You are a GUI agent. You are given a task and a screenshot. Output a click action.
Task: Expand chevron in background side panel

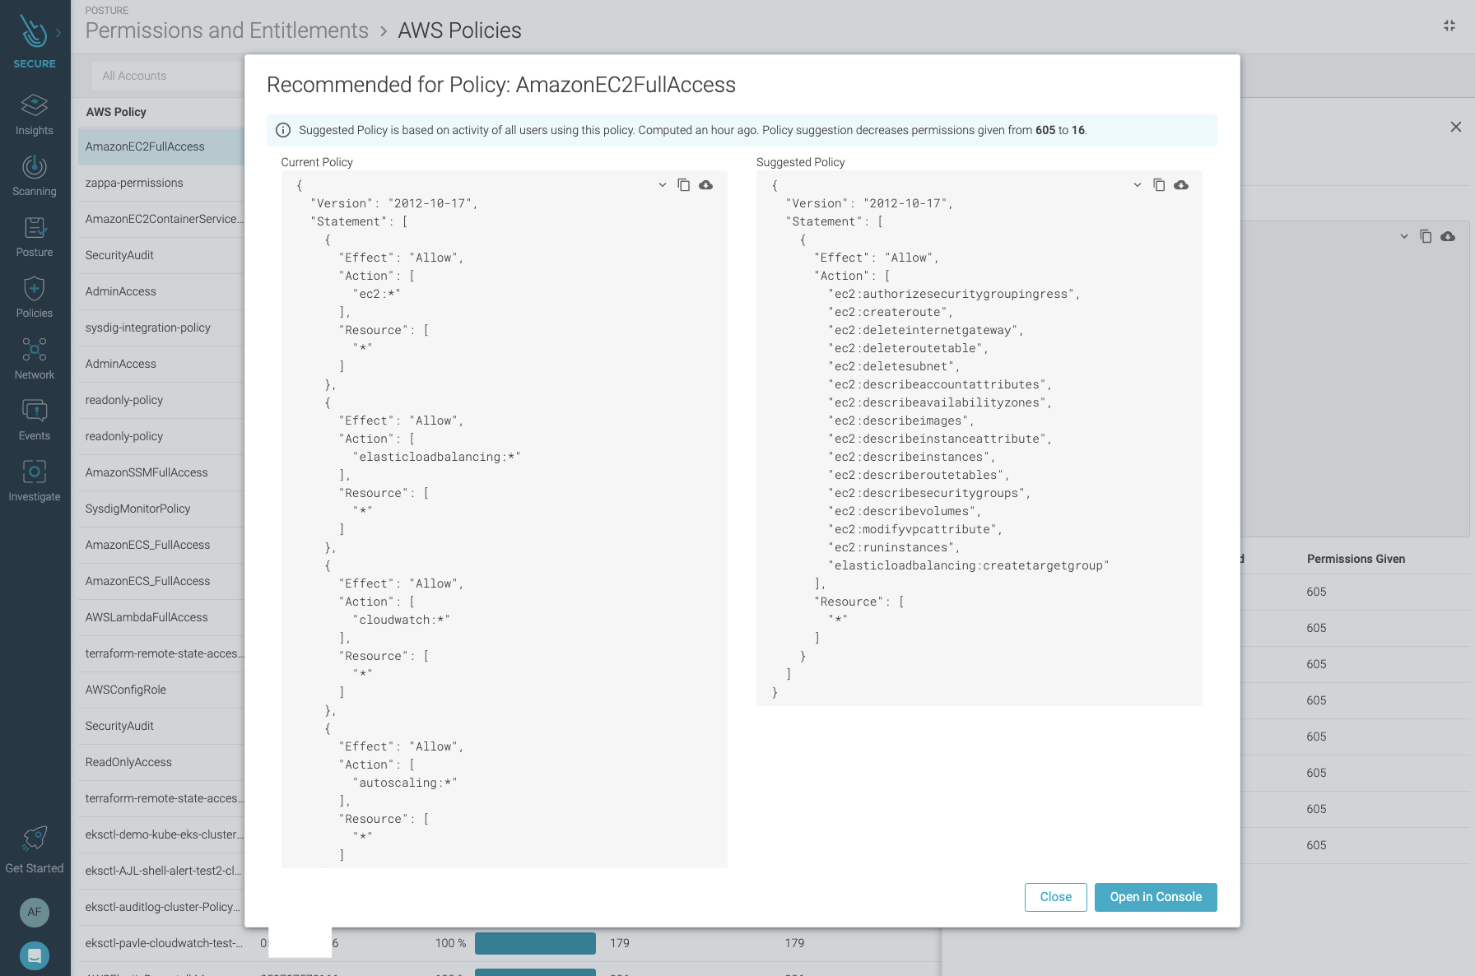[x=1404, y=237]
